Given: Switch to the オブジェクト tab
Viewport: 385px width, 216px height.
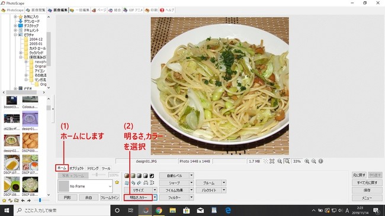Looking at the screenshot, I should (76, 169).
